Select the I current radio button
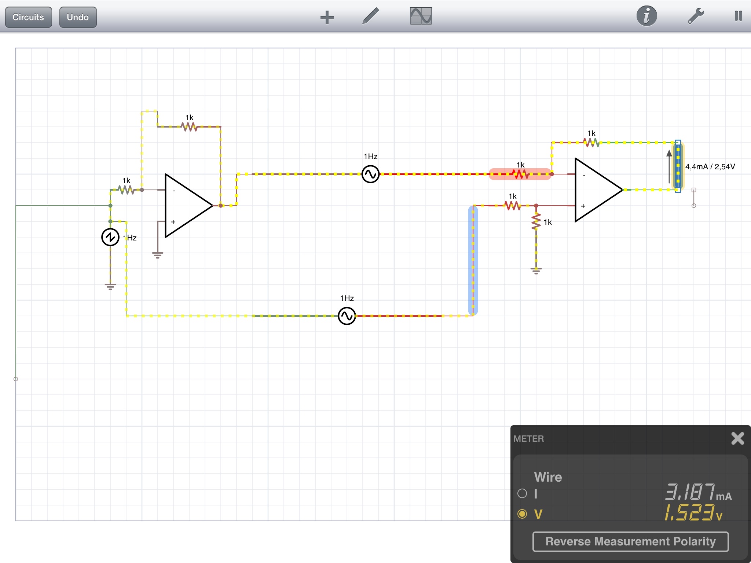751x563 pixels. pyautogui.click(x=522, y=493)
